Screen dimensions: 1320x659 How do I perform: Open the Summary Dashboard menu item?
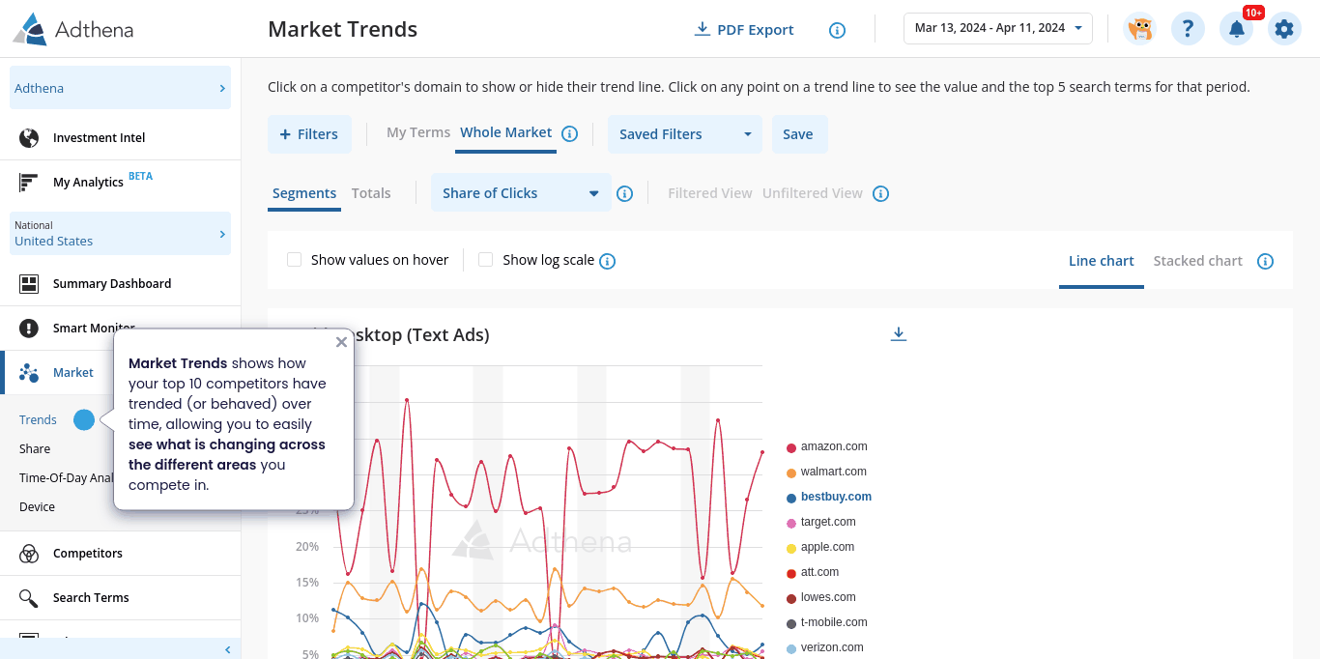(120, 283)
